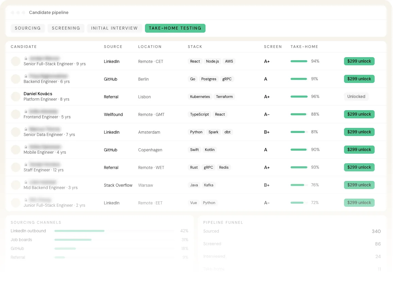Image resolution: width=393 pixels, height=286 pixels.
Task: Click the 96% take-home progress bar
Action: (x=299, y=97)
